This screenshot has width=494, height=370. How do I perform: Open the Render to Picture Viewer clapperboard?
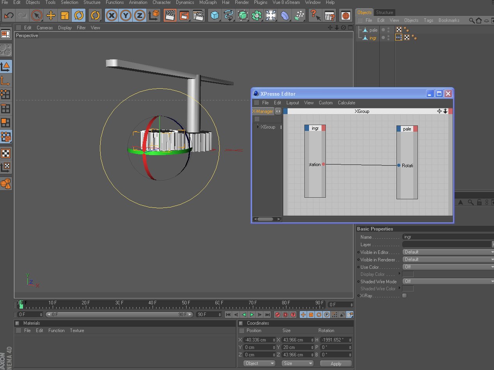[184, 16]
